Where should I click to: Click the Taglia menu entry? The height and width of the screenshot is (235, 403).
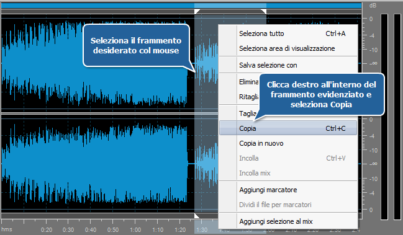(248, 113)
